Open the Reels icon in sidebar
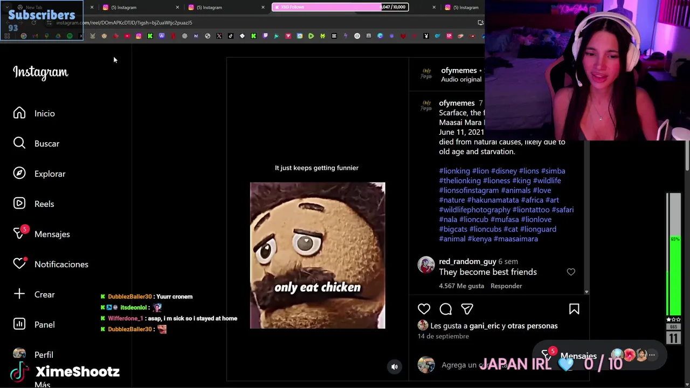Screen dimensions: 690x388 coord(19,204)
